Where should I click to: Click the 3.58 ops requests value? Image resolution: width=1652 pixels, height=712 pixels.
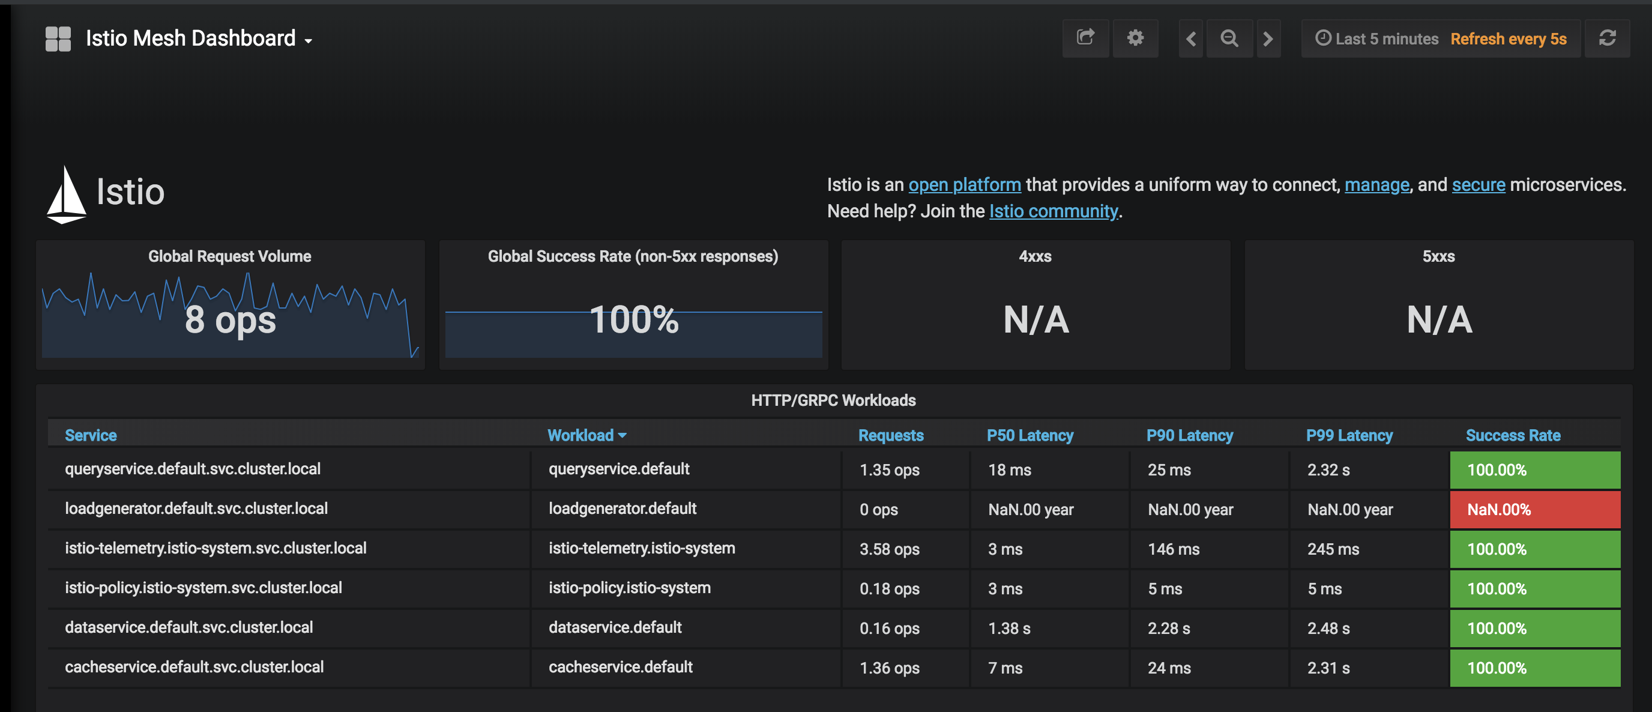click(890, 549)
